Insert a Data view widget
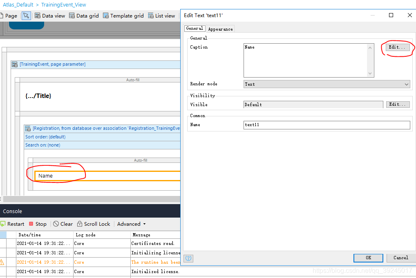Screen dimensions: 416x278 (49, 16)
